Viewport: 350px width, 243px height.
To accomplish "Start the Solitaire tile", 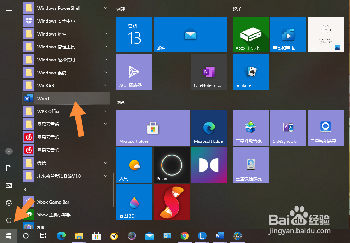I will [251, 72].
